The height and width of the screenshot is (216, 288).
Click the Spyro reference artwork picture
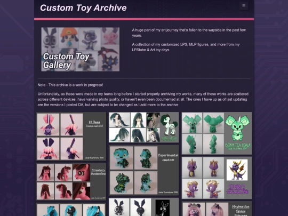[x=237, y=170]
